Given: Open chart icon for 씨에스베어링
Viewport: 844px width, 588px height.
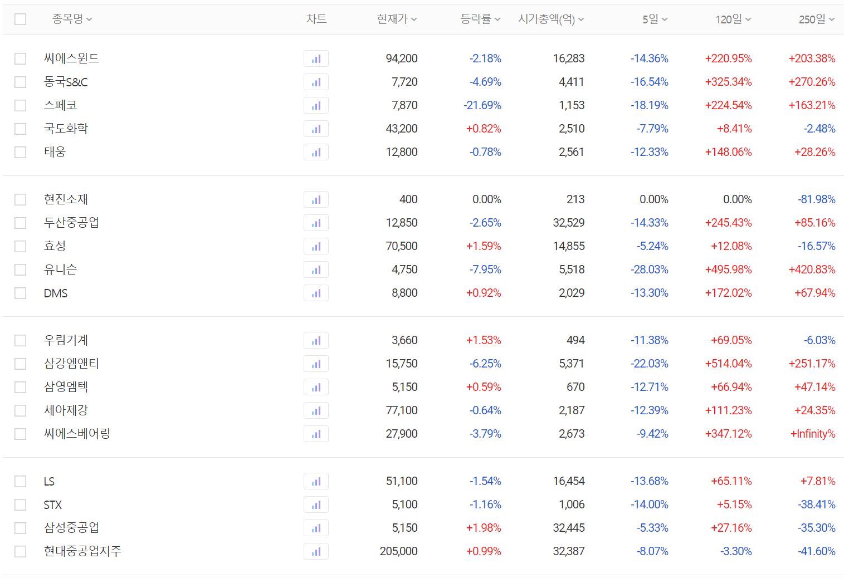Looking at the screenshot, I should coord(316,434).
